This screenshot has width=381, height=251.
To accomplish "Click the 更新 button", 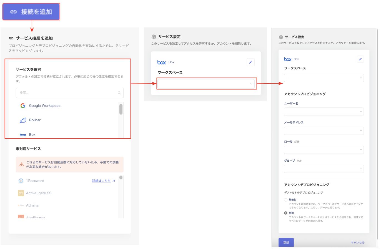I will [x=286, y=243].
